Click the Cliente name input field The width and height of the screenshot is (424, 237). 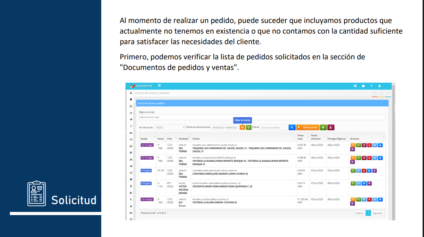(274, 128)
